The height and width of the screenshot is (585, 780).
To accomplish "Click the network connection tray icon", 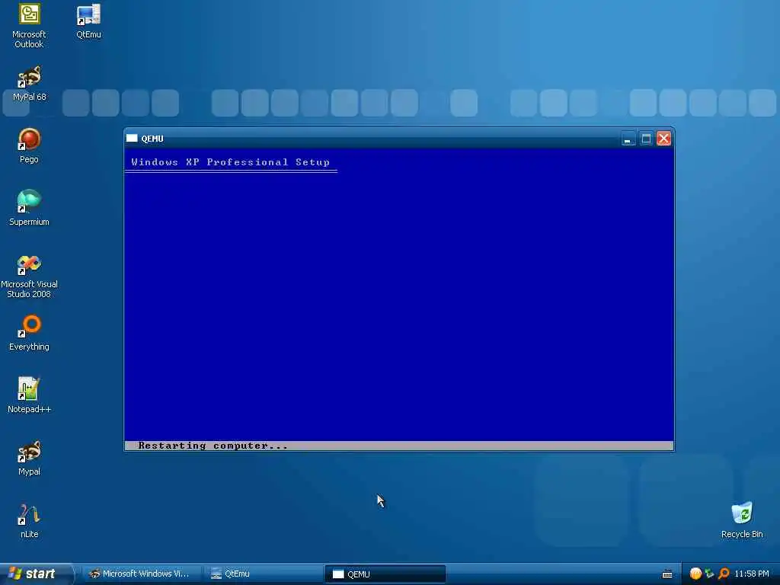I will pos(710,574).
